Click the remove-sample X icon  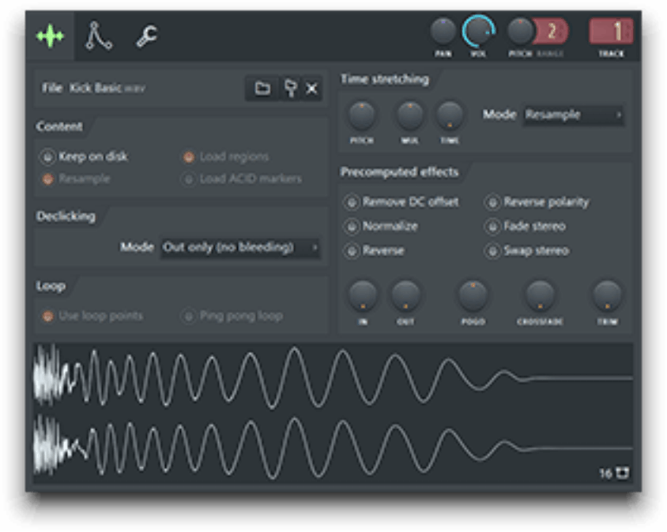coord(312,89)
